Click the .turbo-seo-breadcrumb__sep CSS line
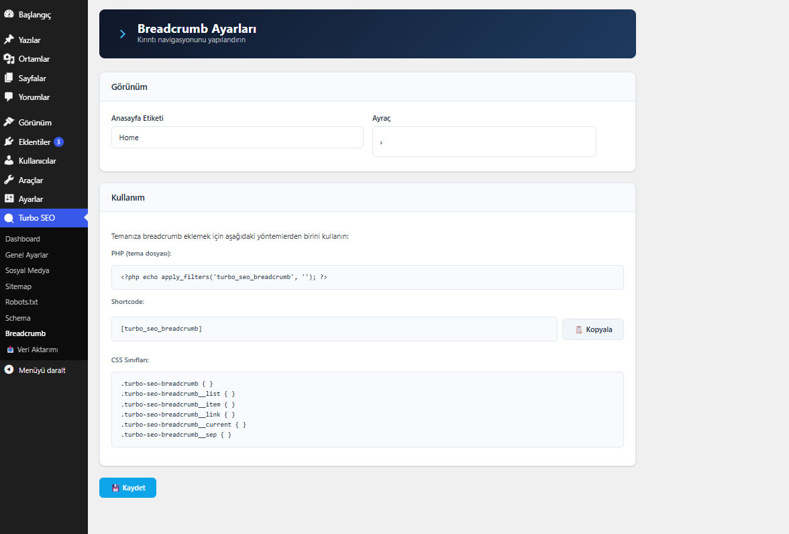789x534 pixels. pos(176,435)
